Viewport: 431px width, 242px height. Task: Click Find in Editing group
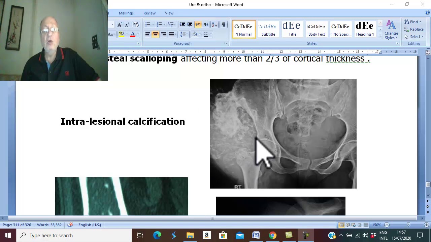pyautogui.click(x=413, y=22)
